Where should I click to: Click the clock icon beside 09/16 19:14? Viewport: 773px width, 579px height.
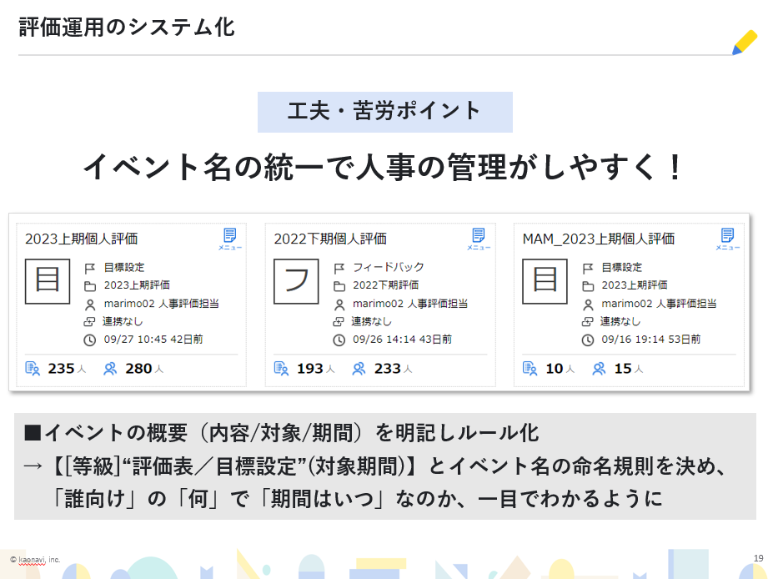pyautogui.click(x=588, y=340)
